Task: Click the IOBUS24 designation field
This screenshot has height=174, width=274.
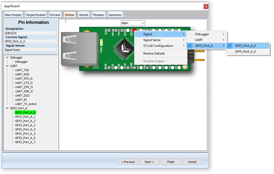Action: pyautogui.click(x=31, y=33)
